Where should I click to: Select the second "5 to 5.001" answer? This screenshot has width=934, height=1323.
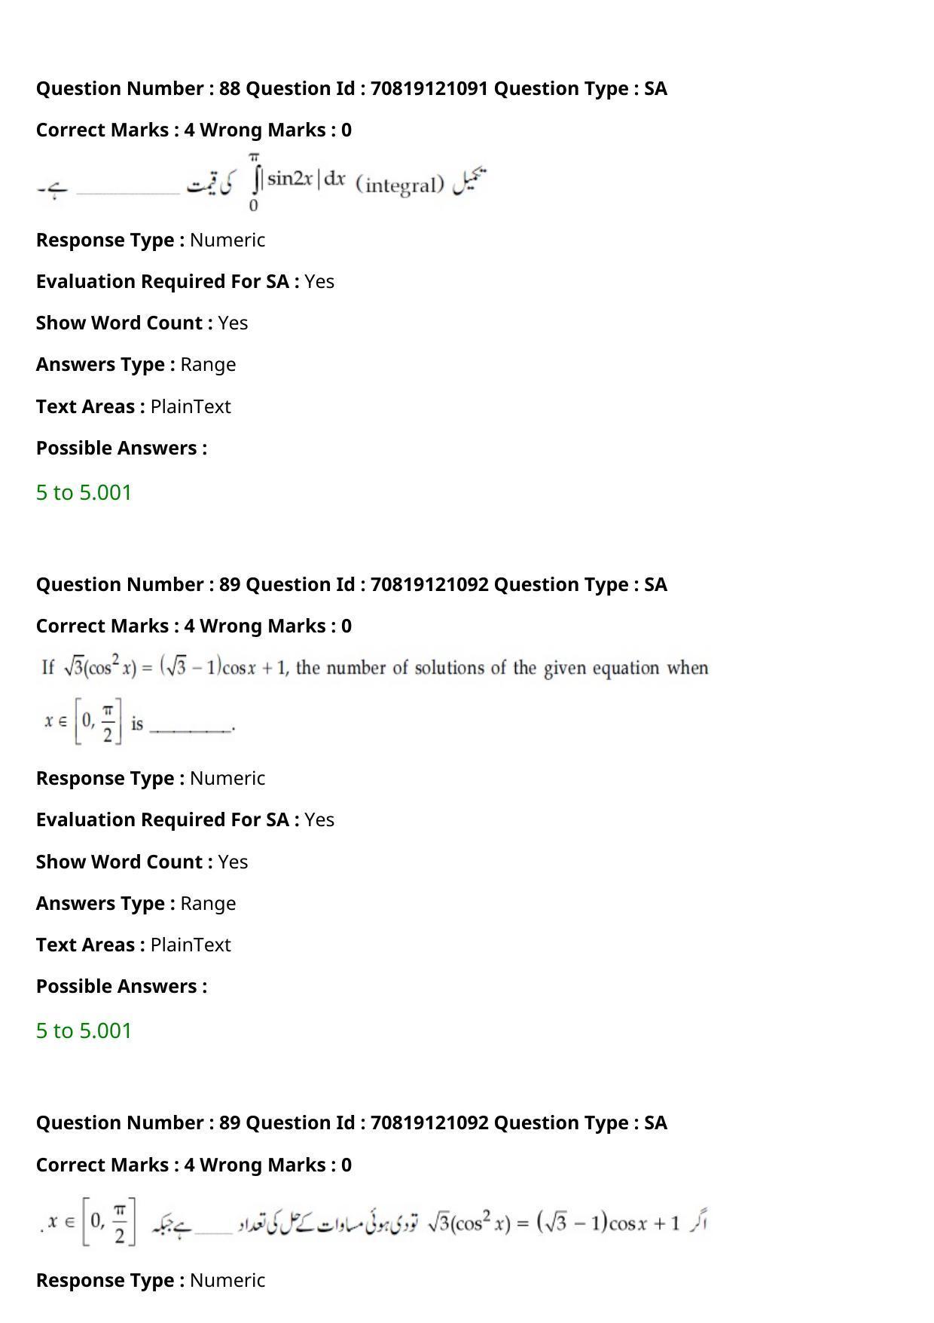[84, 1031]
